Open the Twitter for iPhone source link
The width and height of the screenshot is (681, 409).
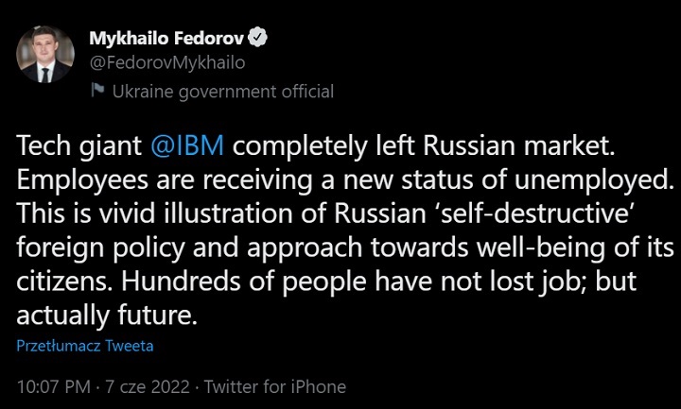(275, 386)
